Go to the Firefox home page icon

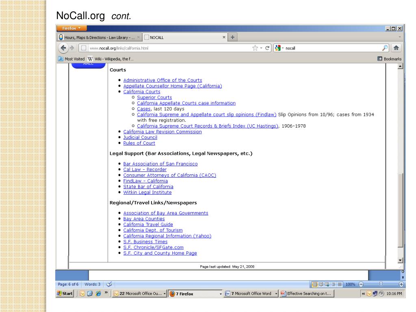pyautogui.click(x=396, y=48)
